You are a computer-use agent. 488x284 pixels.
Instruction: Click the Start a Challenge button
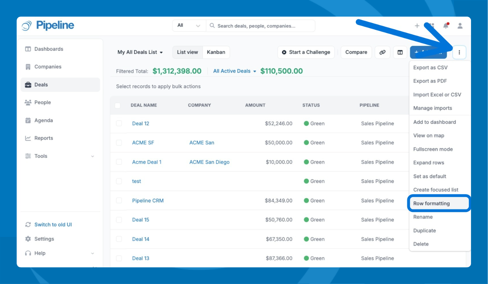[306, 52]
